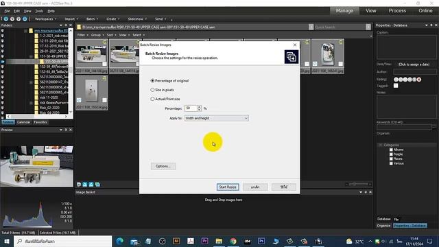Open the Create dropdown
Viewport: 439px width, 247px height.
coord(112,19)
